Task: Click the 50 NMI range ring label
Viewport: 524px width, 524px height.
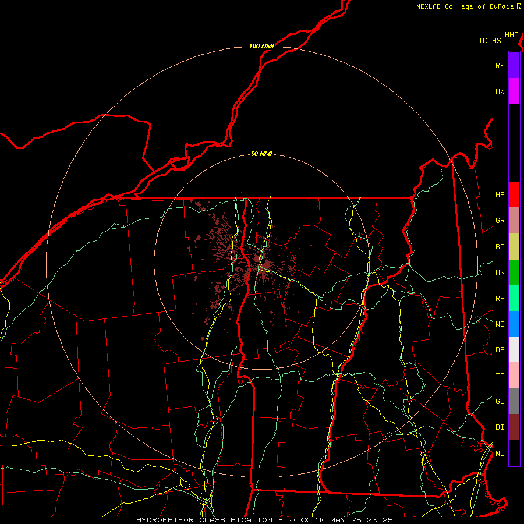Action: pos(261,154)
